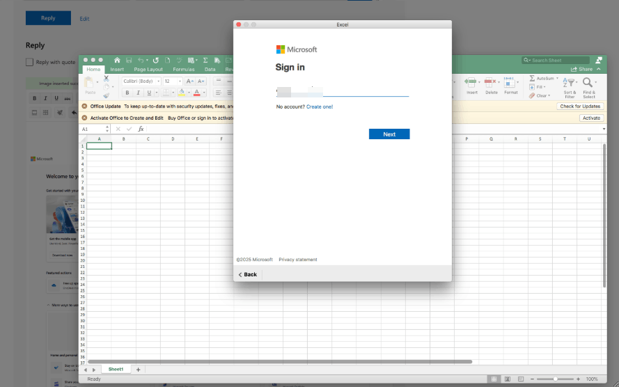This screenshot has width=619, height=387.
Task: Click the Cut scissors icon
Action: coord(107,78)
